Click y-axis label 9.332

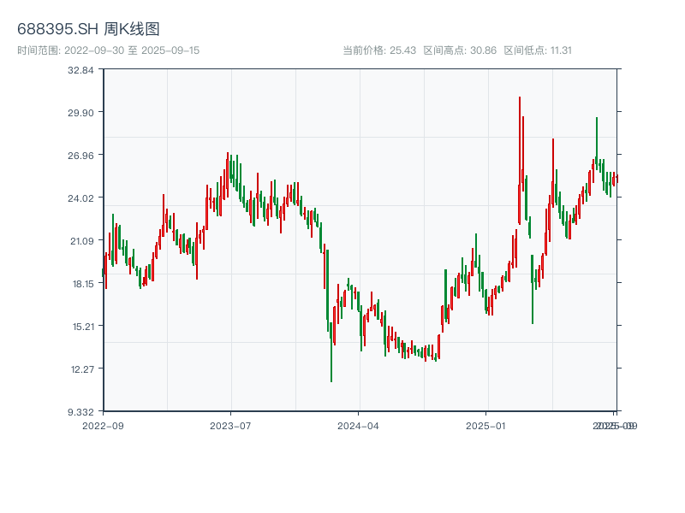(x=80, y=412)
